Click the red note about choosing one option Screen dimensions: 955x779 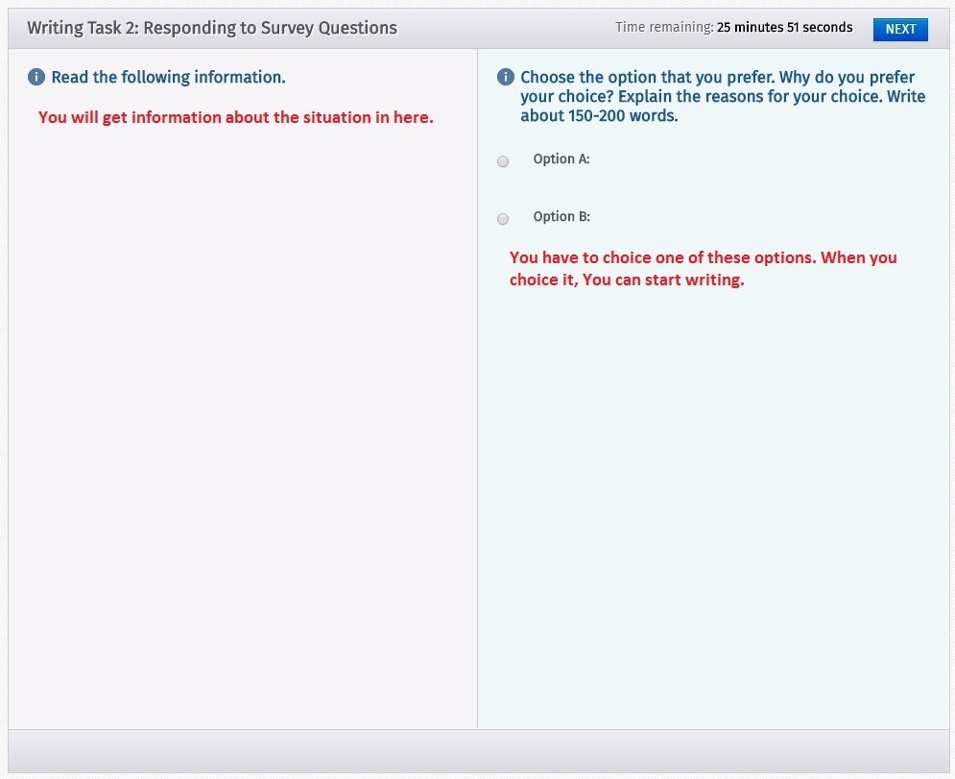point(703,269)
